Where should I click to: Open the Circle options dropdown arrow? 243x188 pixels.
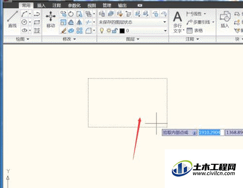[30, 22]
